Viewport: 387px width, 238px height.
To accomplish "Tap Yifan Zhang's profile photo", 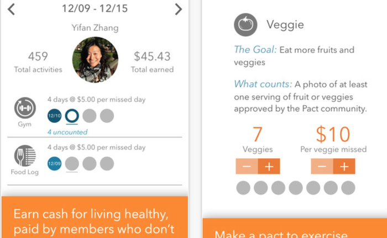I will coord(96,59).
